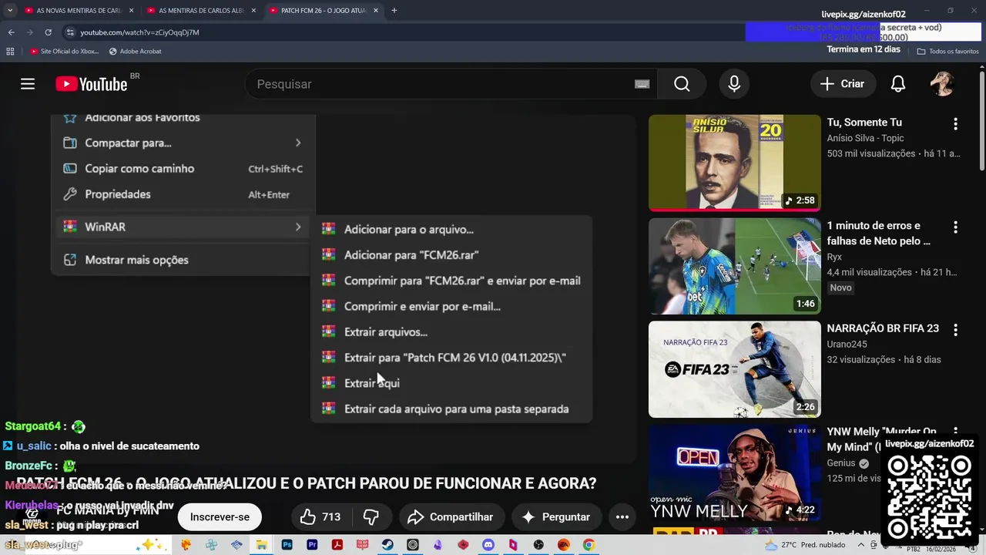Click the page vertical scrollbar
This screenshot has height=555, width=986.
click(981, 121)
